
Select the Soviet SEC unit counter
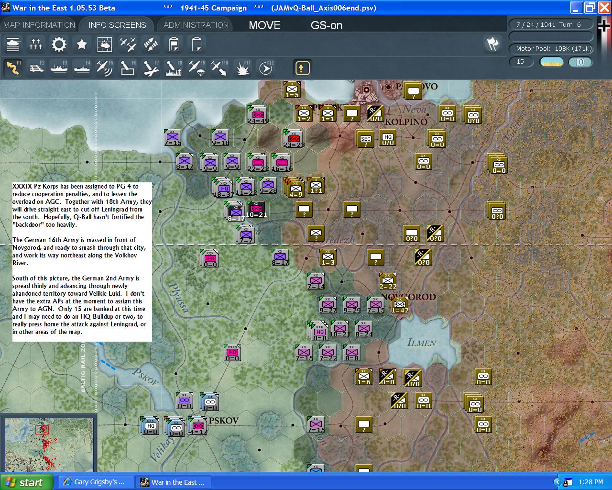pos(365,139)
